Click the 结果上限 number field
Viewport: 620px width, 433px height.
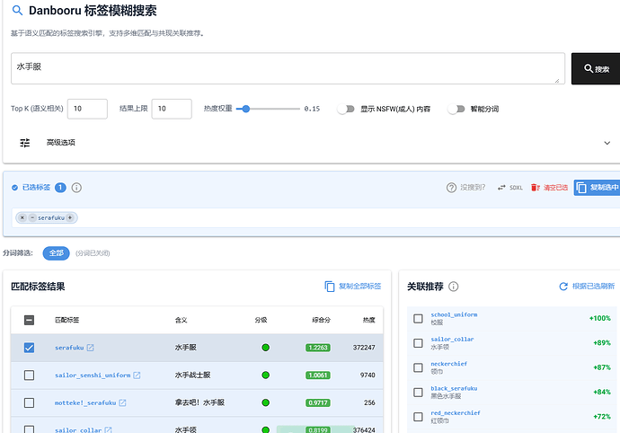tap(172, 109)
